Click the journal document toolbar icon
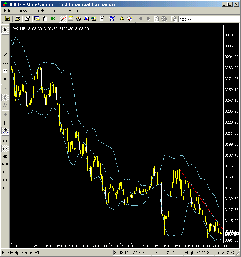The image size is (241, 257). [102, 19]
